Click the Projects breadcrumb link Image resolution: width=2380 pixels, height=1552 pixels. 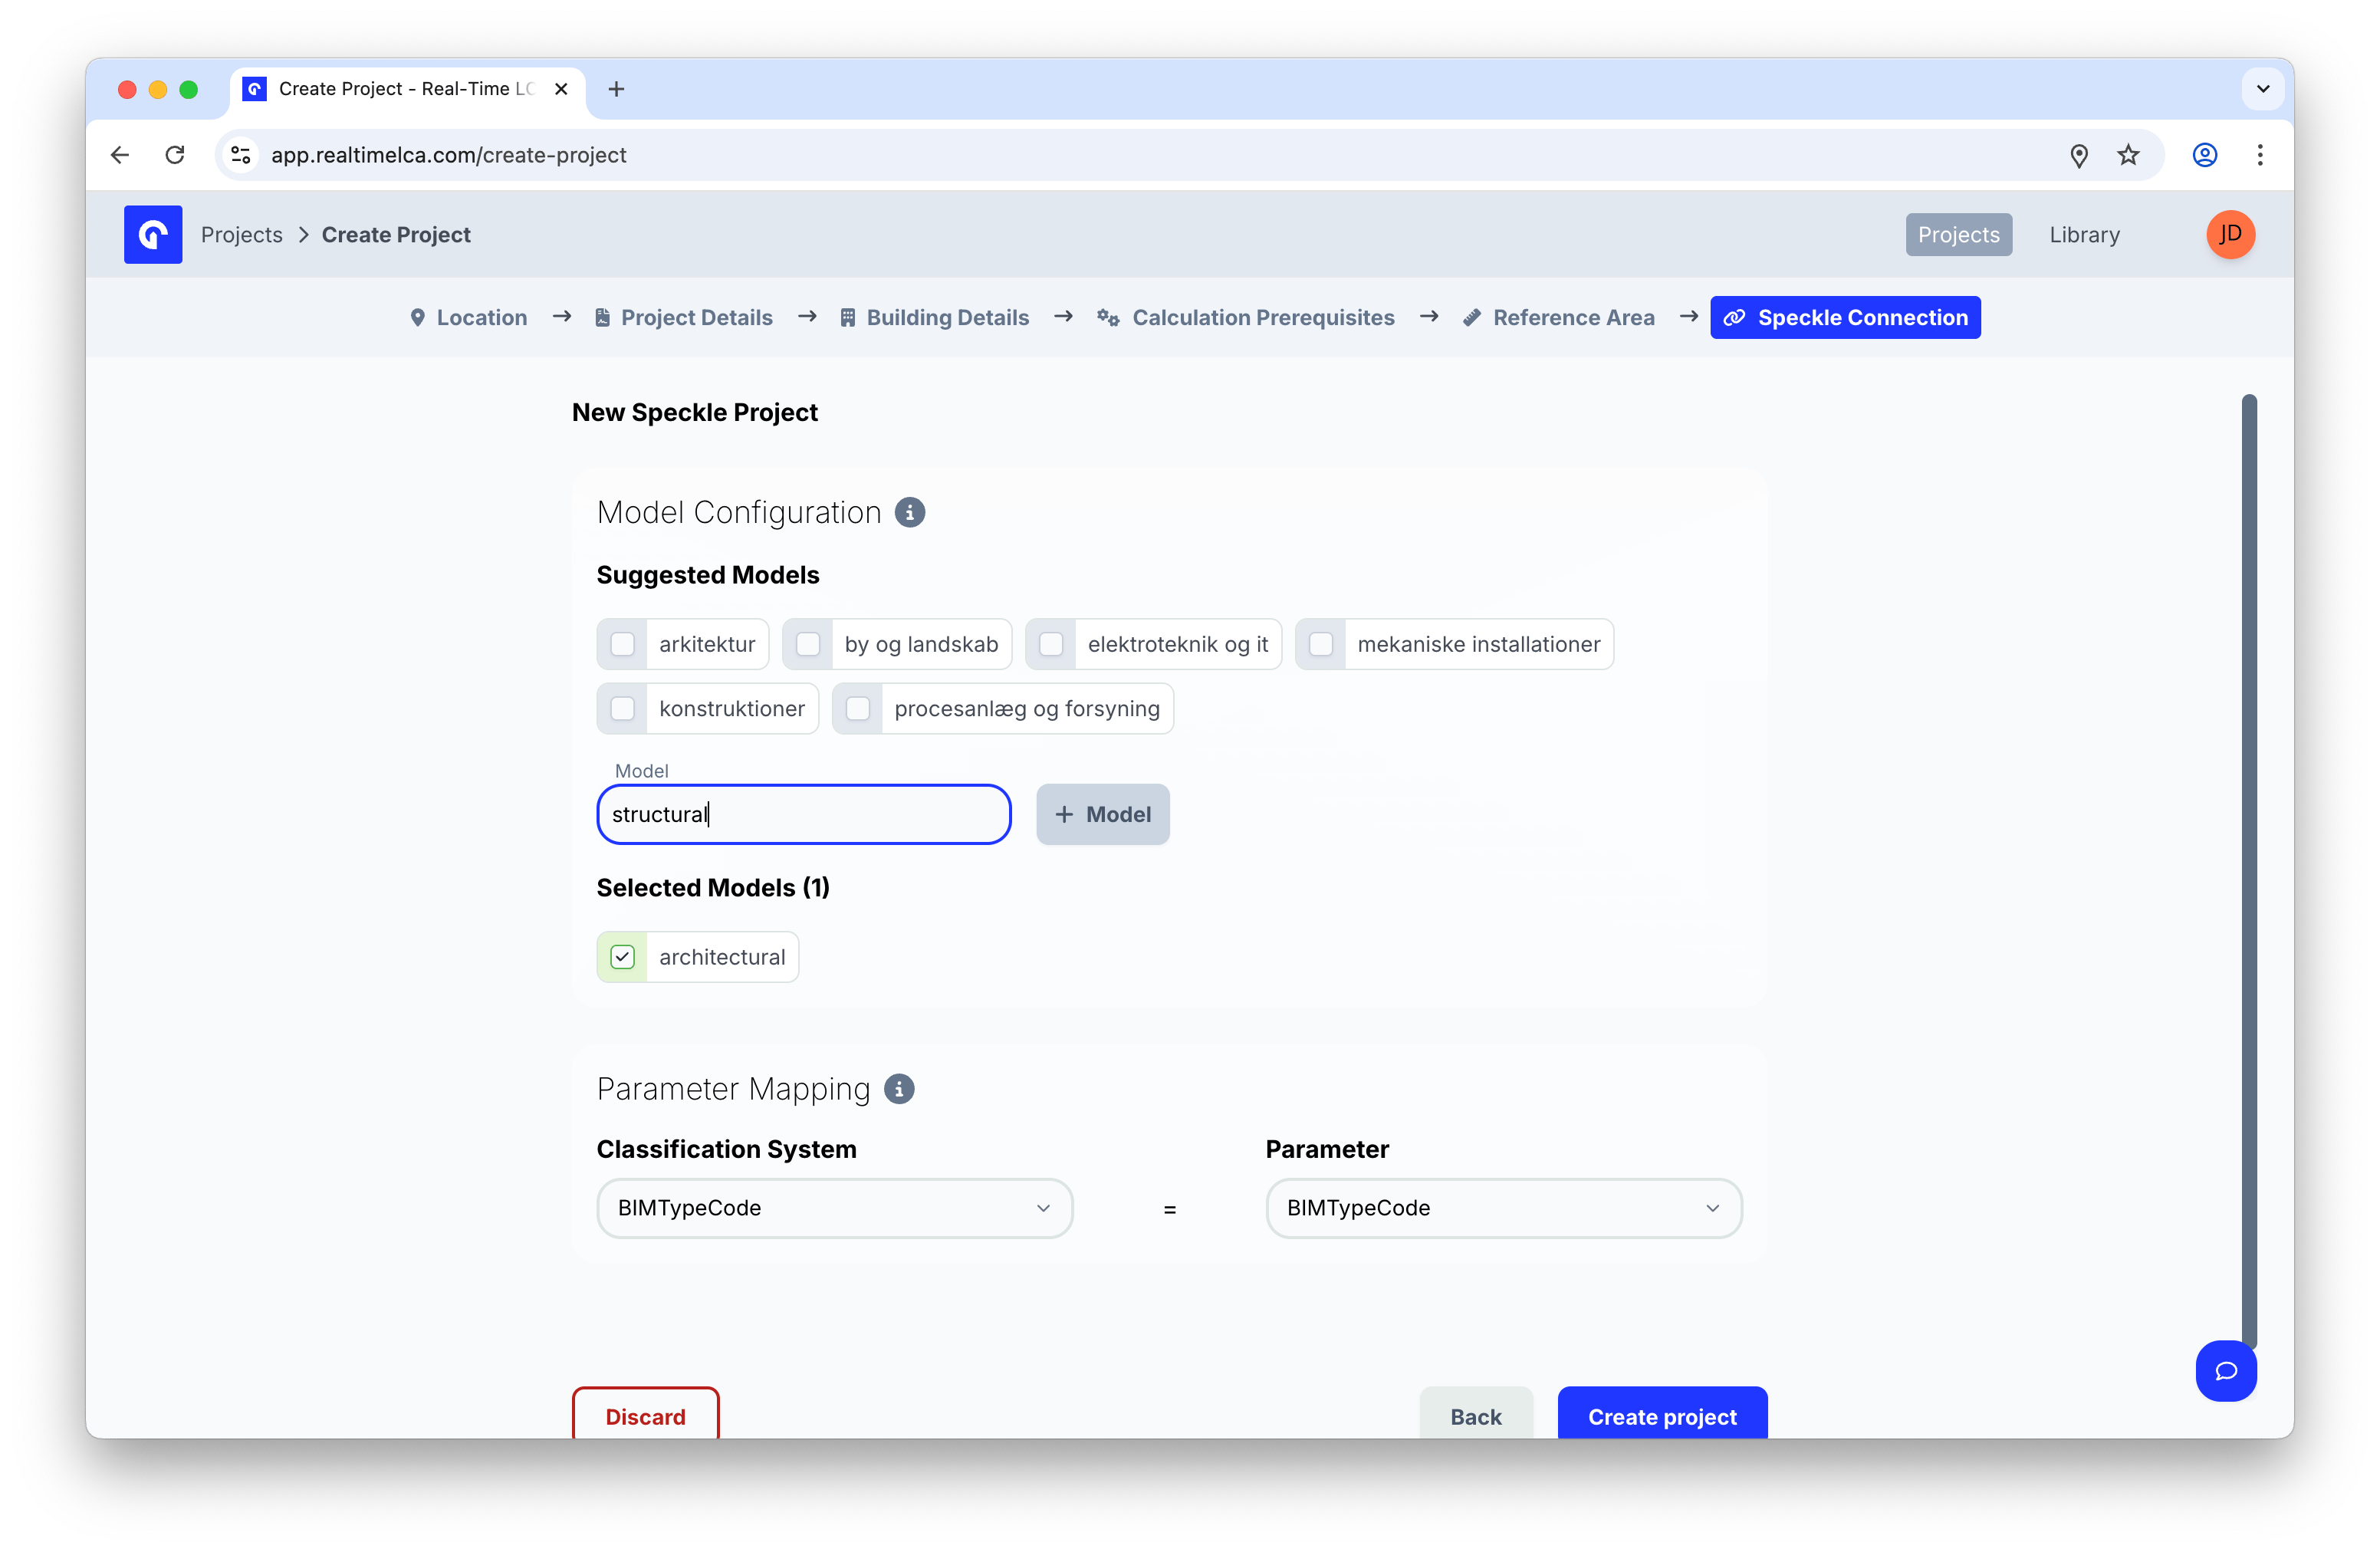242,235
